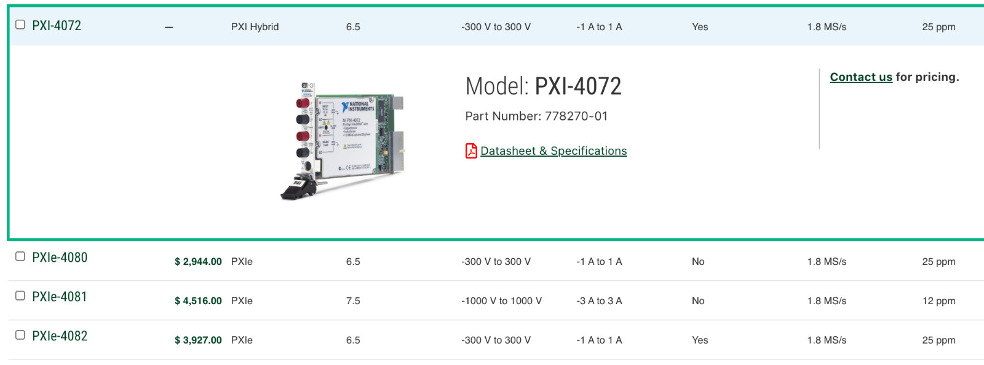Open the Datasheet PDF icon
Screen dimensions: 984x365
(x=471, y=151)
